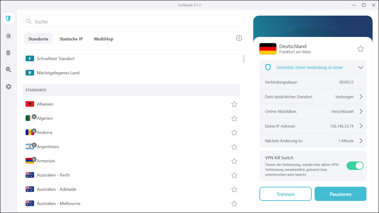Click the flag next to Australien - Melbourne
This screenshot has width=379, height=213.
[x=30, y=204]
